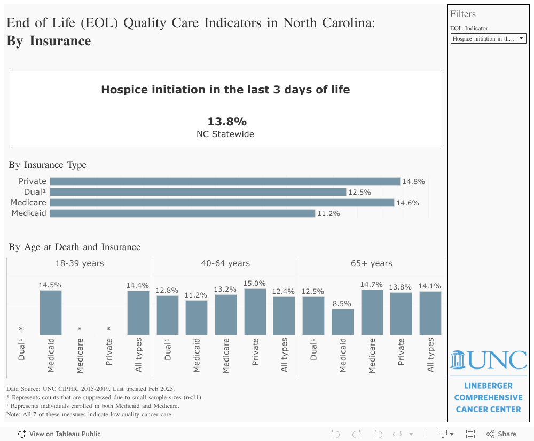Click the 'Dual¹' row label in insurance chart

coord(35,192)
